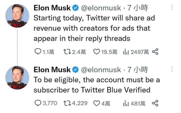Open the 7 小時 timestamp on first tweet
The width and height of the screenshot is (181, 113).
pyautogui.click(x=138, y=8)
